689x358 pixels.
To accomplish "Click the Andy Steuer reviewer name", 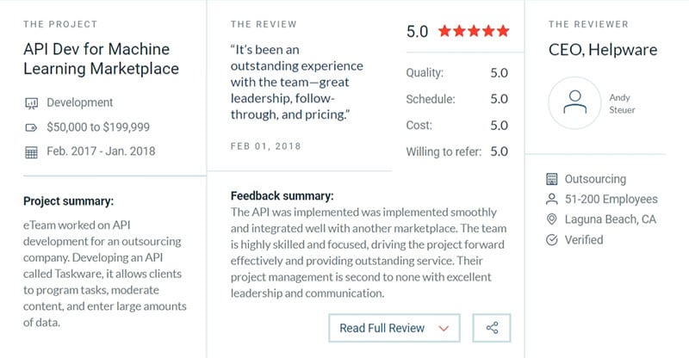I will [622, 103].
